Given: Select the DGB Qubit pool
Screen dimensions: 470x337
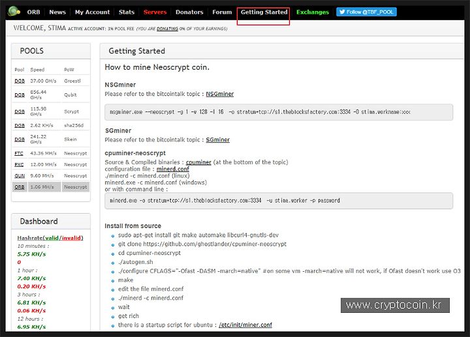Looking at the screenshot, I should coord(20,95).
